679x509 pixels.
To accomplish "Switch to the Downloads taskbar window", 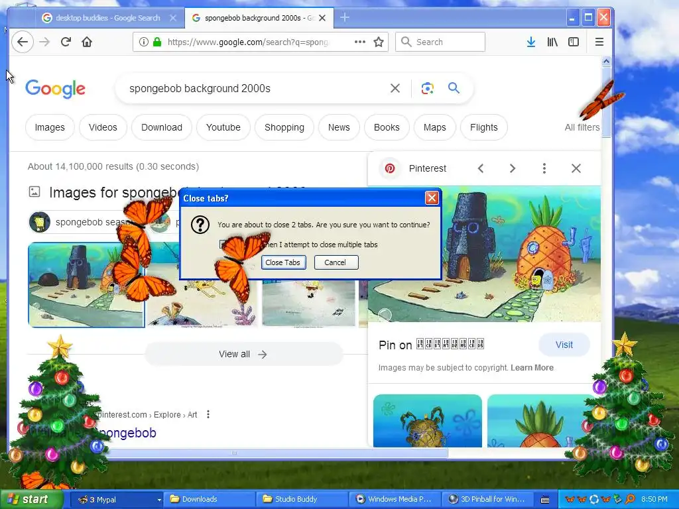I will click(208, 499).
